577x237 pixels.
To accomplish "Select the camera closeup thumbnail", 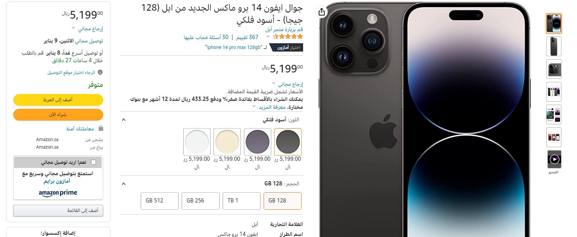I will point(554,69).
